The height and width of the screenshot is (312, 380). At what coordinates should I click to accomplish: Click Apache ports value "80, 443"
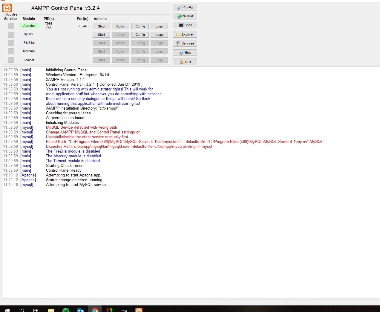click(x=83, y=26)
